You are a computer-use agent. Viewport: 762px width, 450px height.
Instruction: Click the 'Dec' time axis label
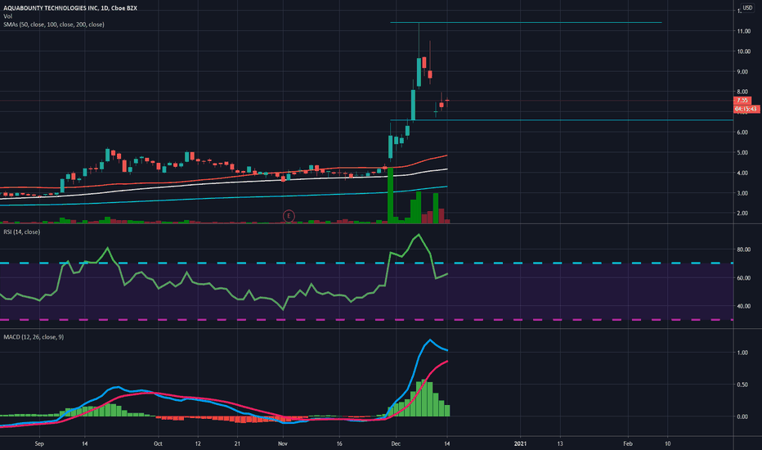coord(396,443)
